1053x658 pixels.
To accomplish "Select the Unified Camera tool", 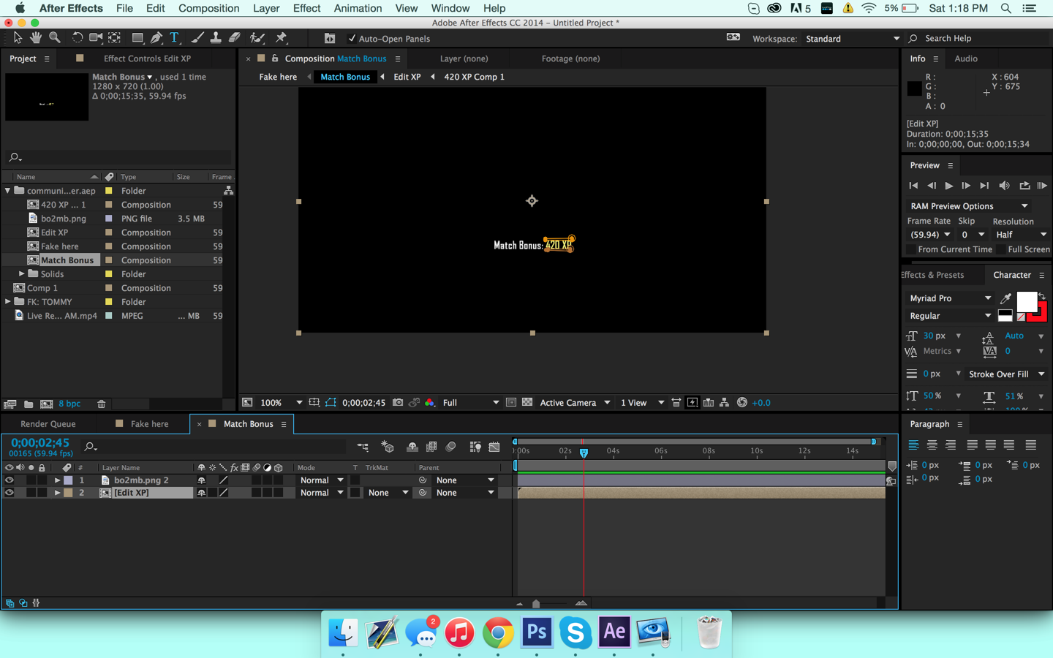I will (x=96, y=37).
